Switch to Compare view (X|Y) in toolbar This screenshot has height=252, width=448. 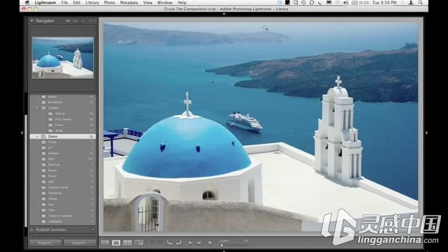(x=128, y=243)
